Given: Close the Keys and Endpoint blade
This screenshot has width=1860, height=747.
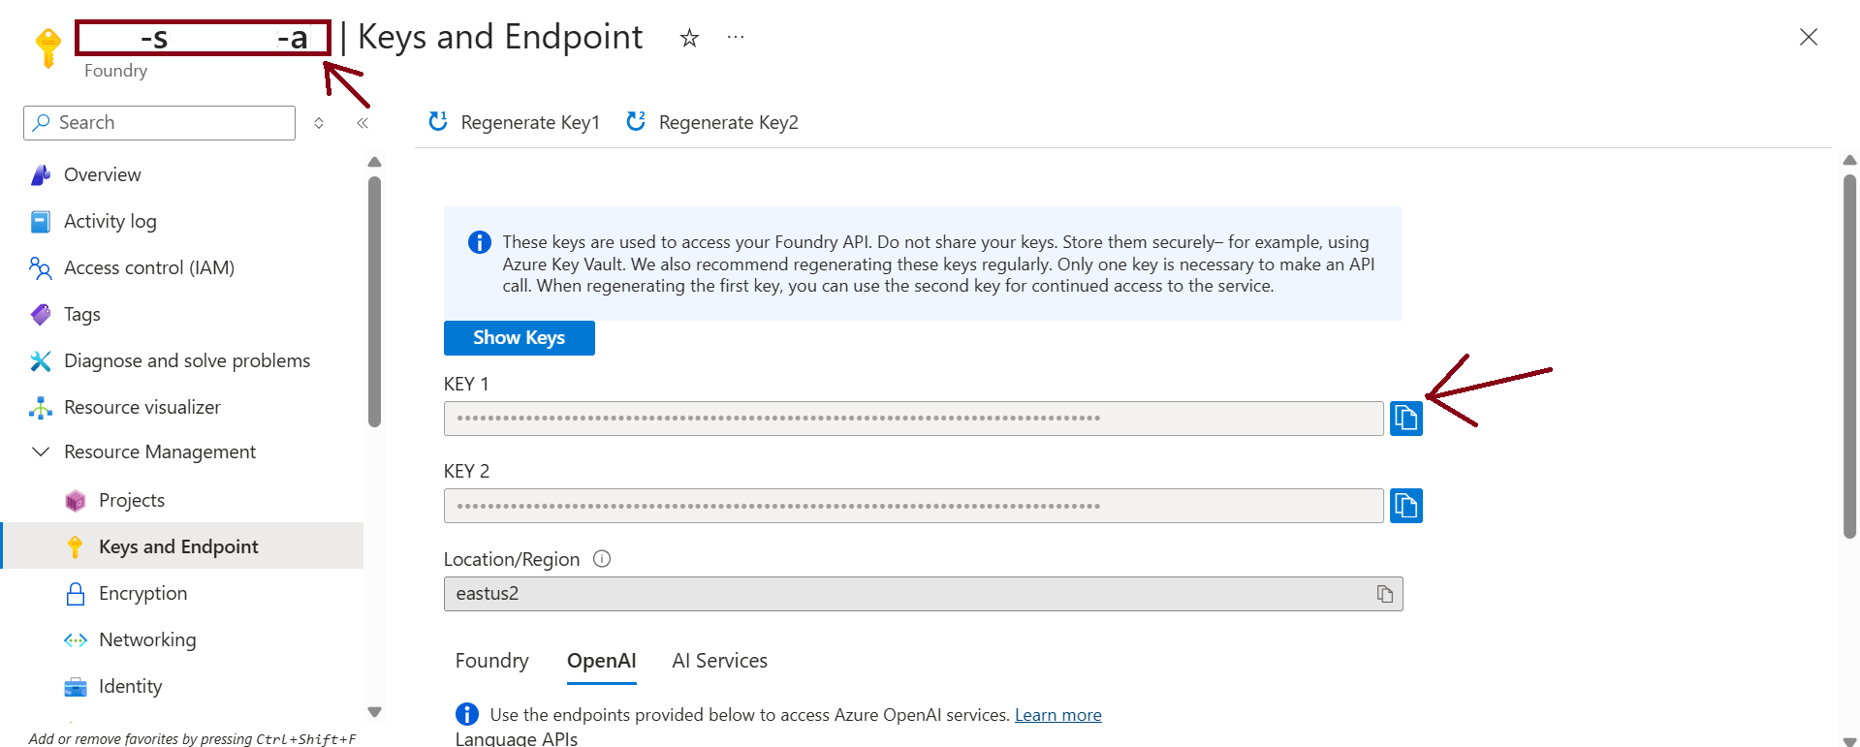Looking at the screenshot, I should [x=1808, y=37].
